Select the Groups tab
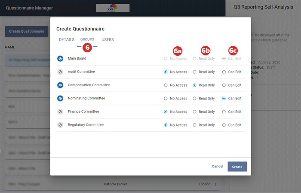 (87, 39)
